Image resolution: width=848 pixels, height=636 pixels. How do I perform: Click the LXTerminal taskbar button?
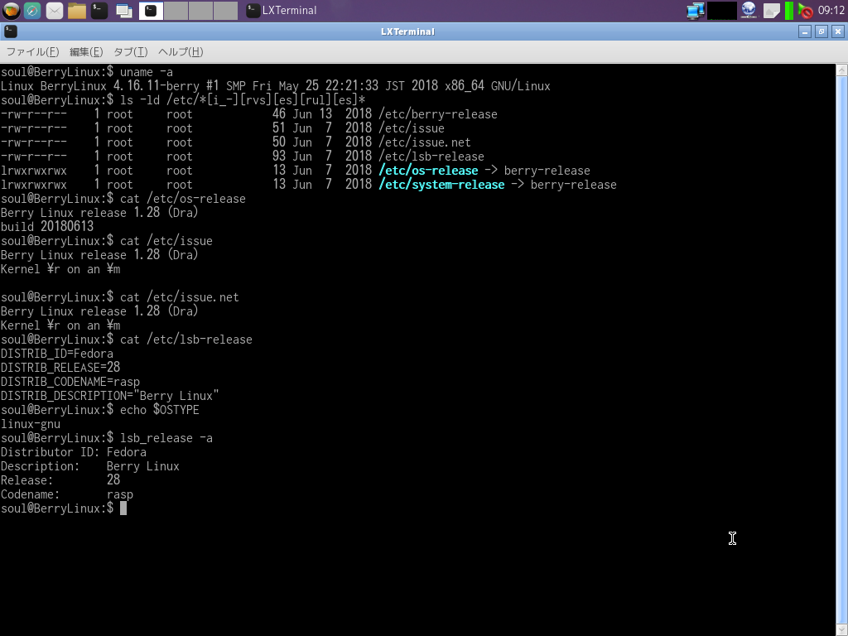click(282, 10)
